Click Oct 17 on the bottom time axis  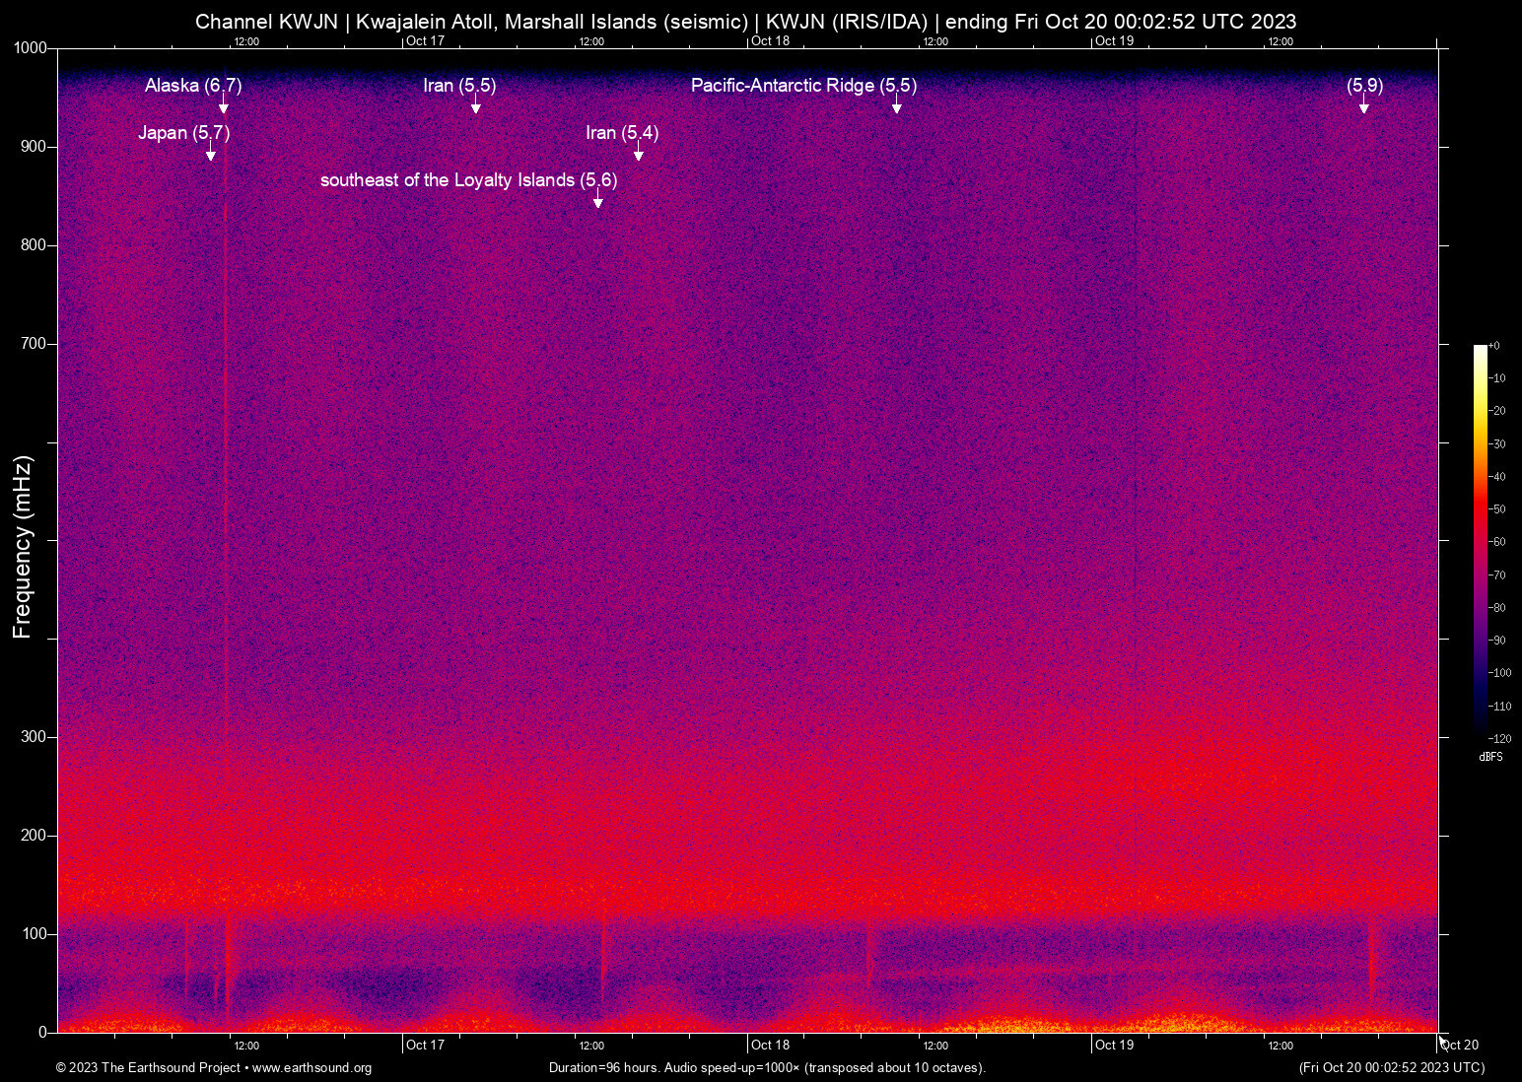pyautogui.click(x=425, y=1045)
